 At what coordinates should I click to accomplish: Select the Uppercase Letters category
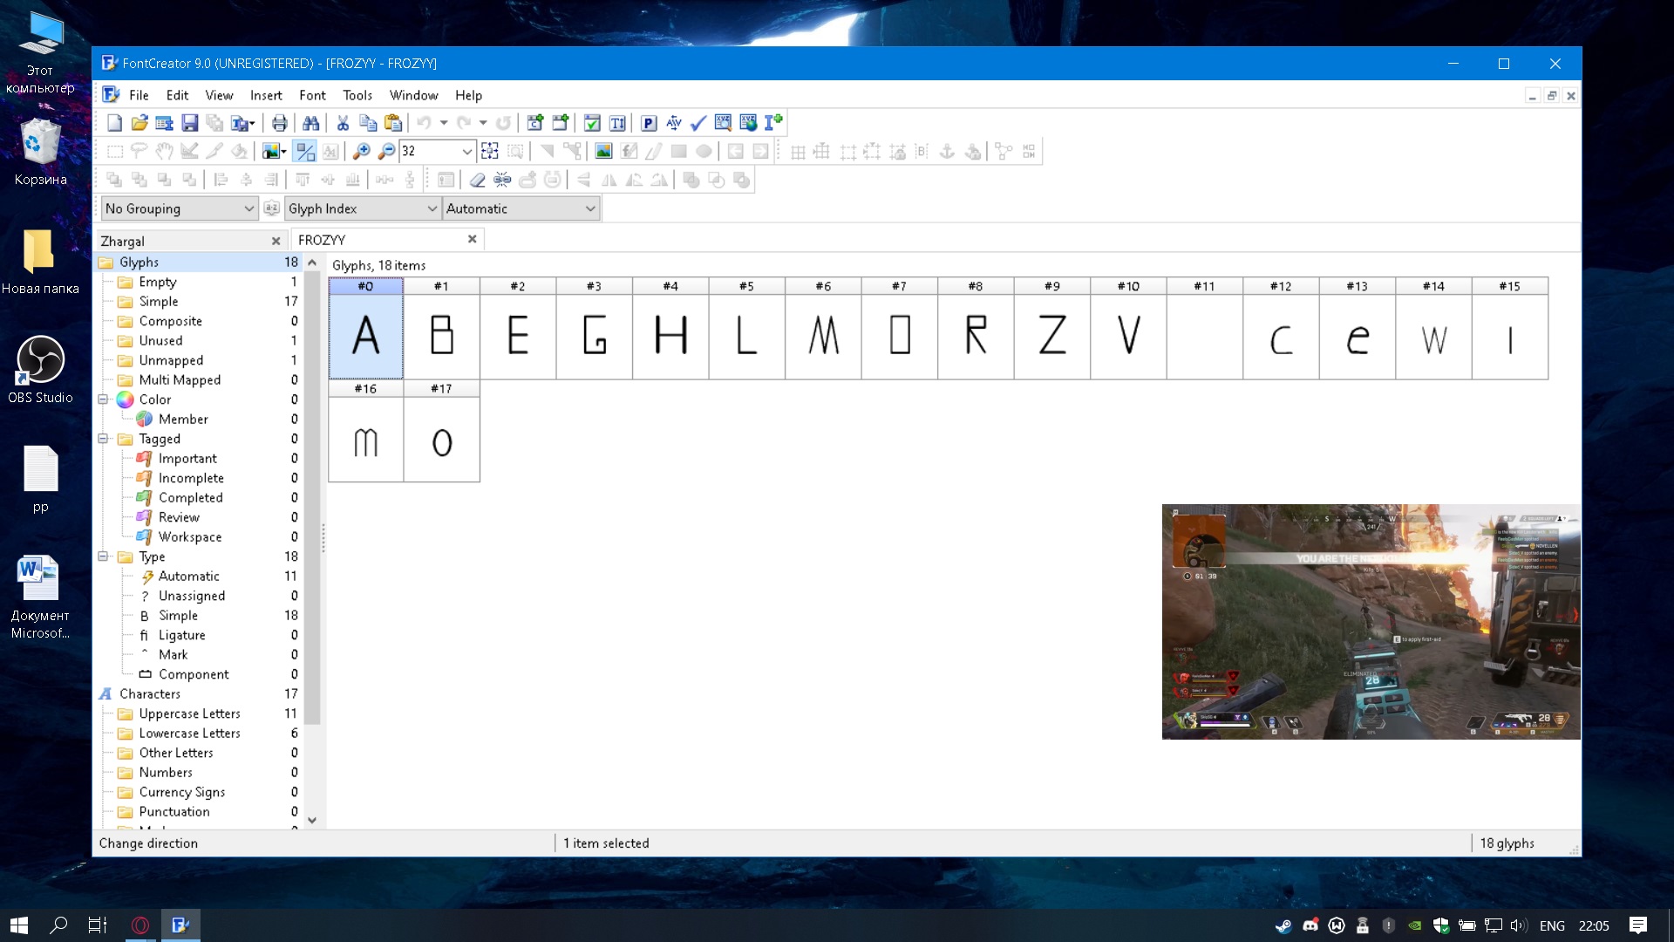tap(189, 713)
